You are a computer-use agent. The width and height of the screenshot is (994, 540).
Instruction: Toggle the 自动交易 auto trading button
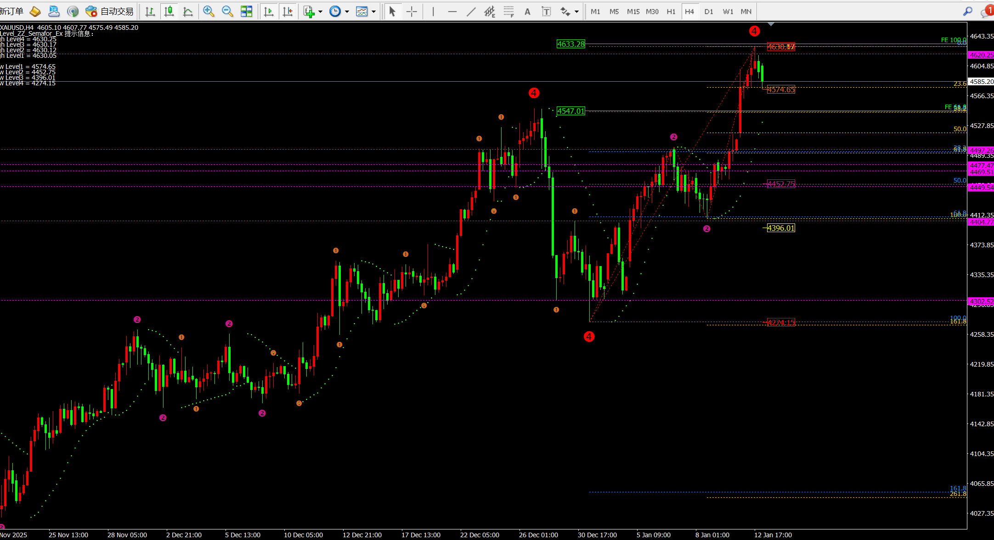point(110,11)
